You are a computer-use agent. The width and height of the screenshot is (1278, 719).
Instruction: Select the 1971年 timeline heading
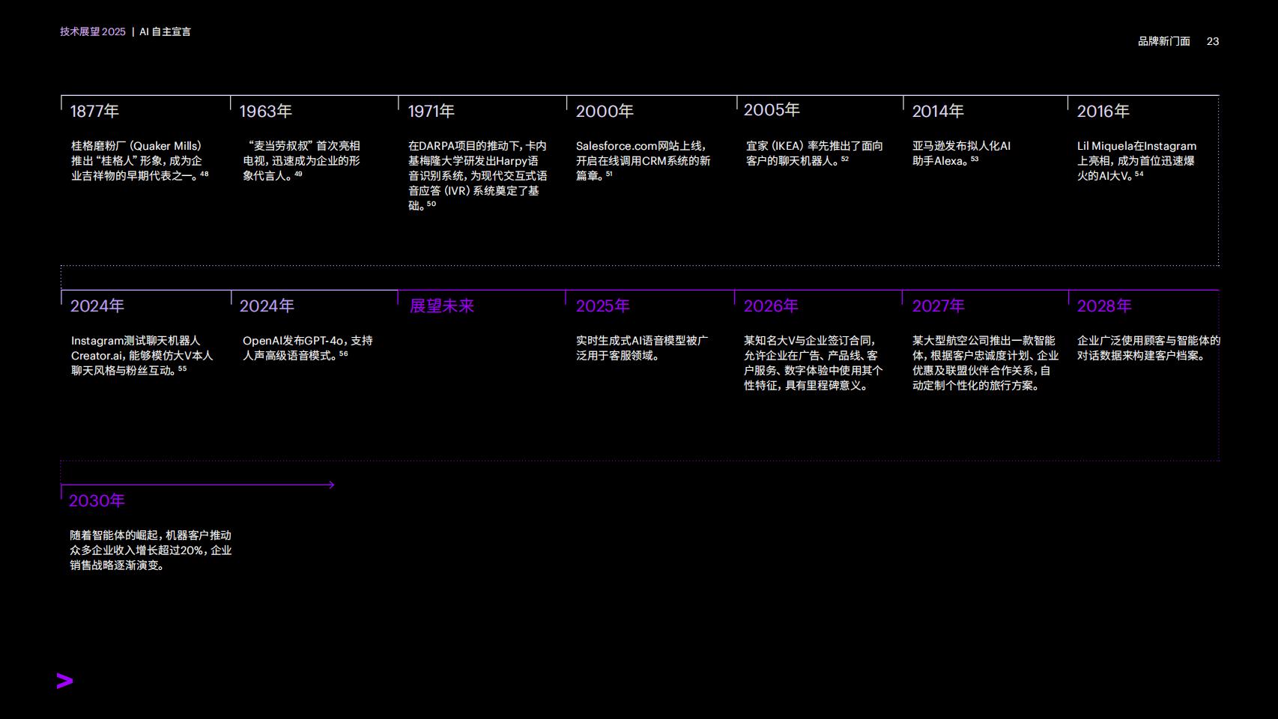431,111
